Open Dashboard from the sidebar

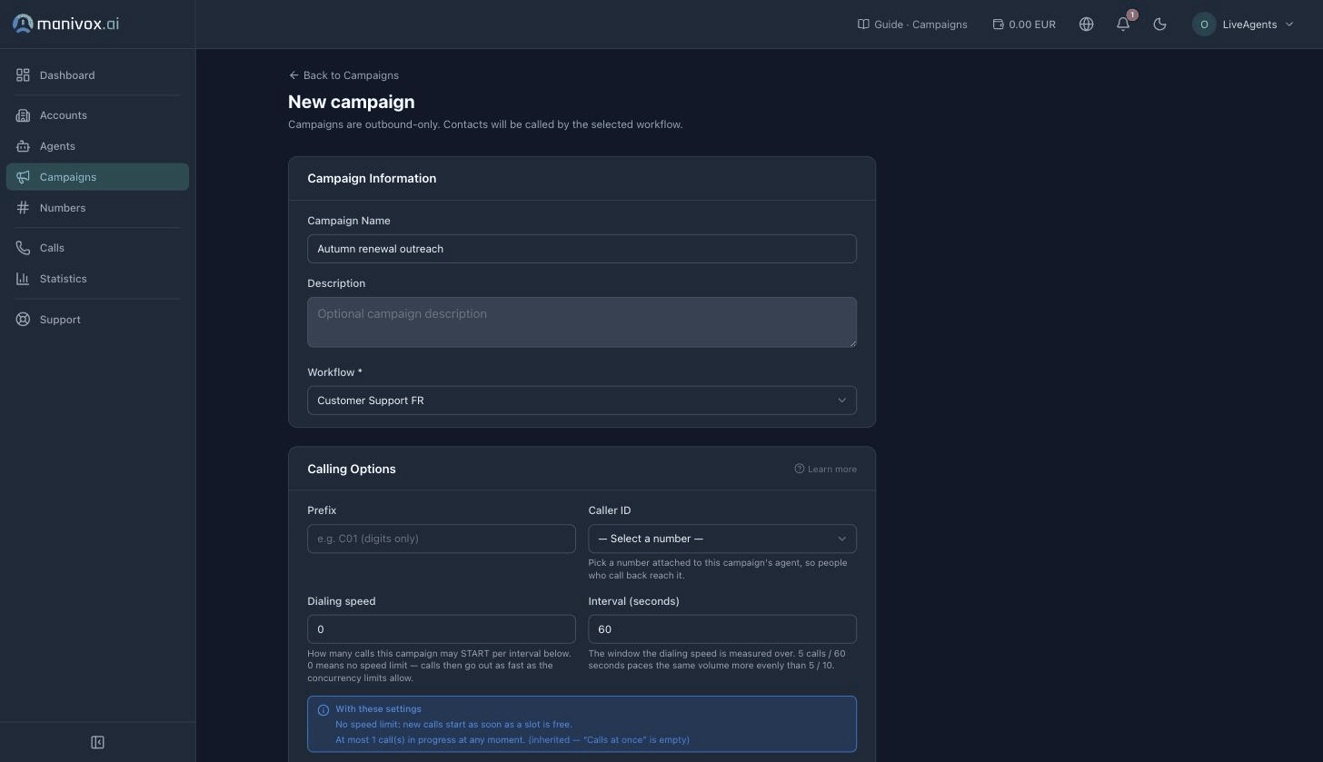(97, 75)
